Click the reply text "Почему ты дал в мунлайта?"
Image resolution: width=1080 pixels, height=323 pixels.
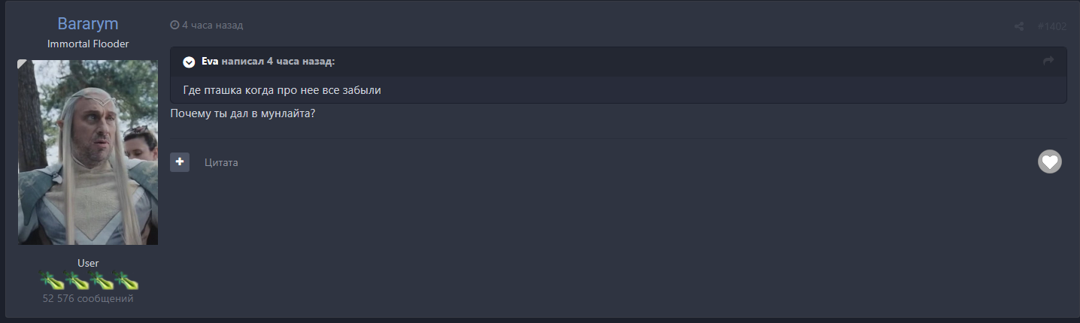coord(242,114)
